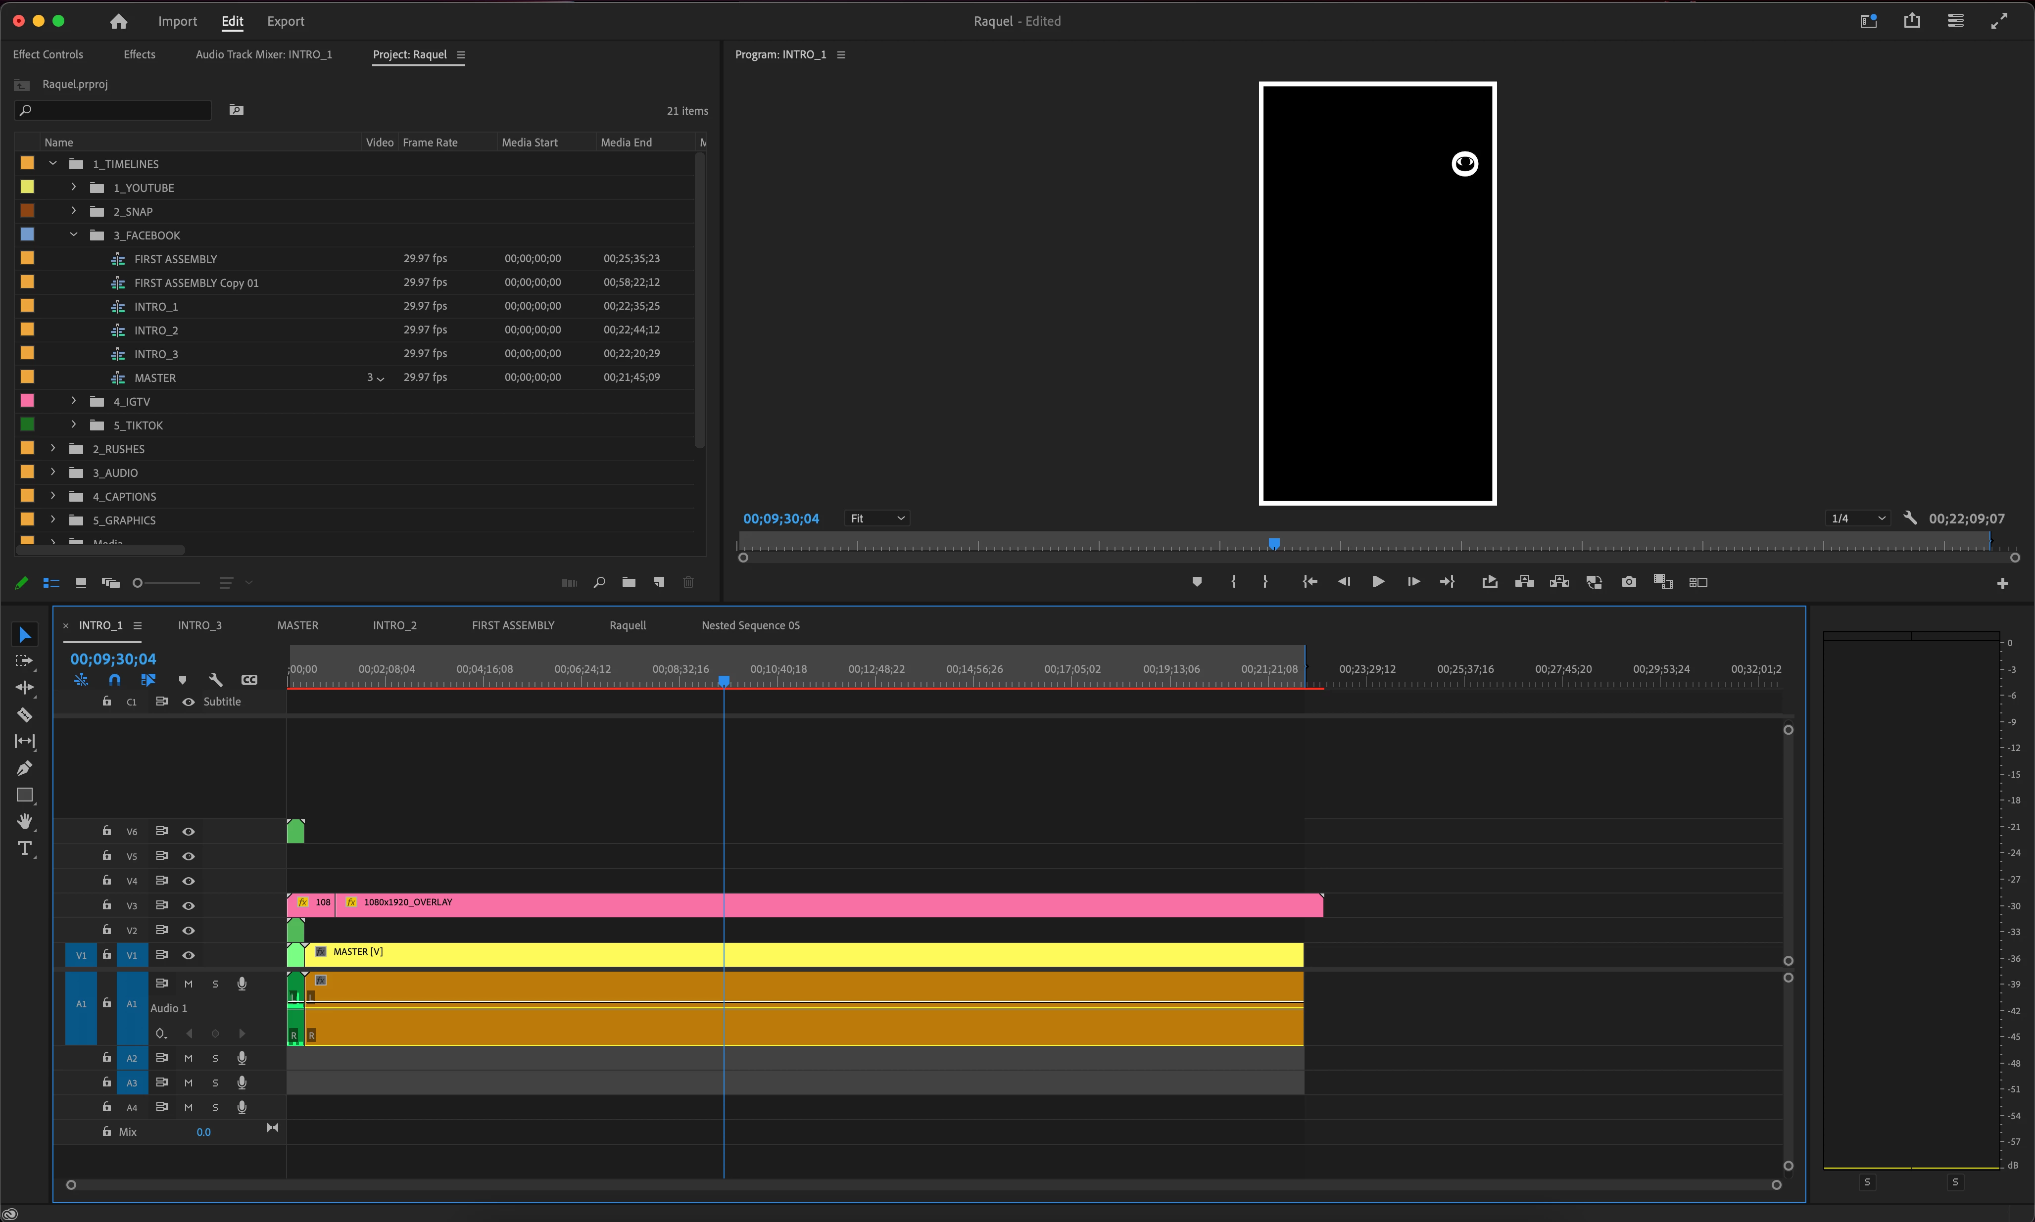Open the Home screen icon
This screenshot has width=2035, height=1222.
[x=119, y=21]
